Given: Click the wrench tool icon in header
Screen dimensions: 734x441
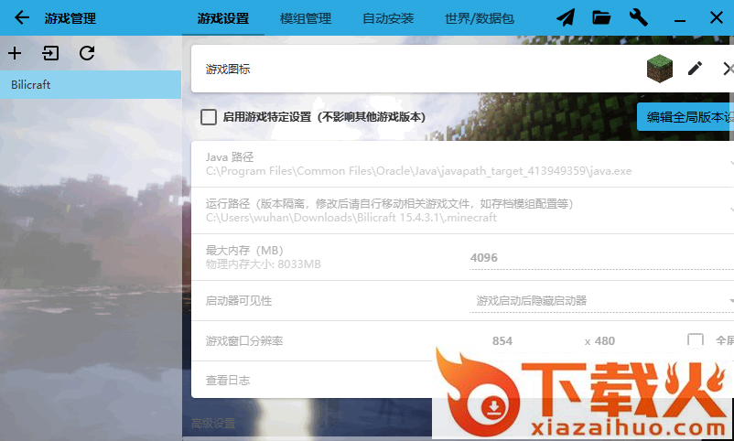Looking at the screenshot, I should click(639, 18).
